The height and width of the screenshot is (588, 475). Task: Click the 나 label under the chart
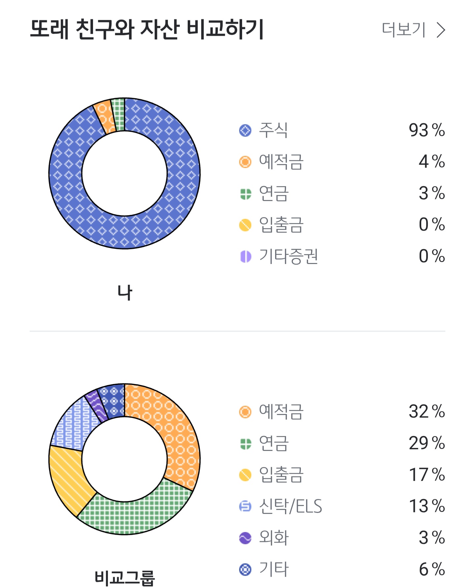(x=125, y=293)
